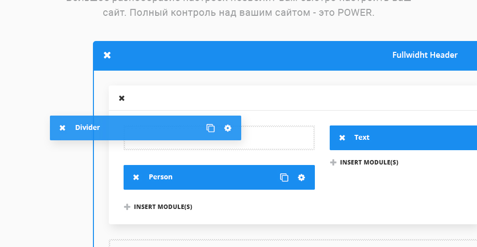Remove the Fullwidht Header section
477x247 pixels.
(x=107, y=55)
